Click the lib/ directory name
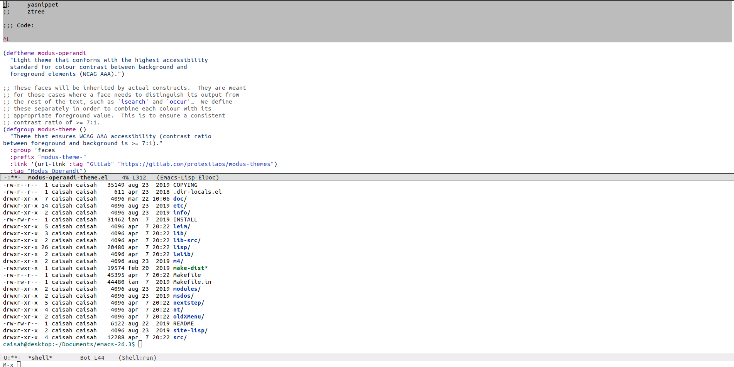 (x=180, y=233)
